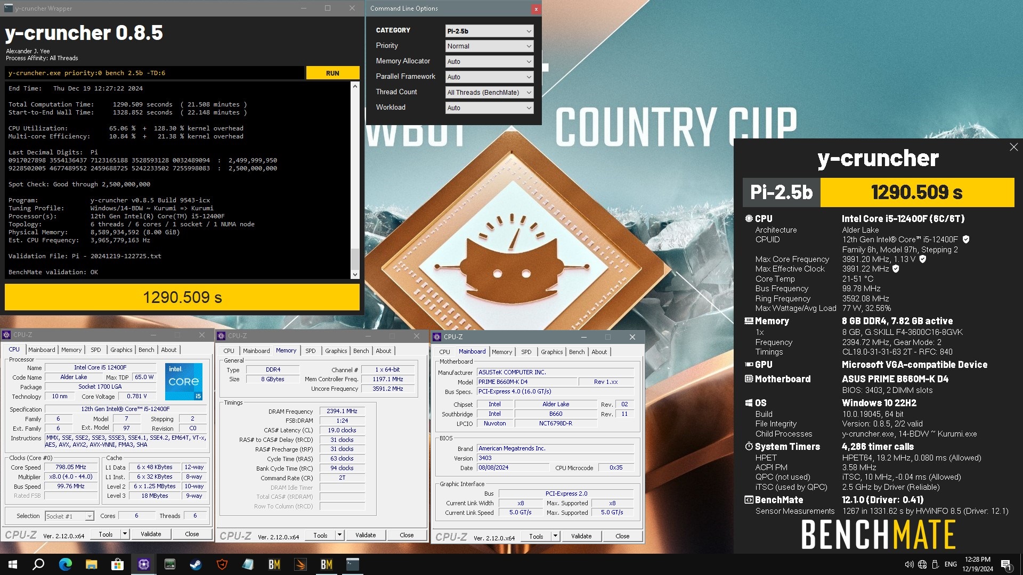
Task: Click verified shield beside Max Effective Clock
Action: 896,269
